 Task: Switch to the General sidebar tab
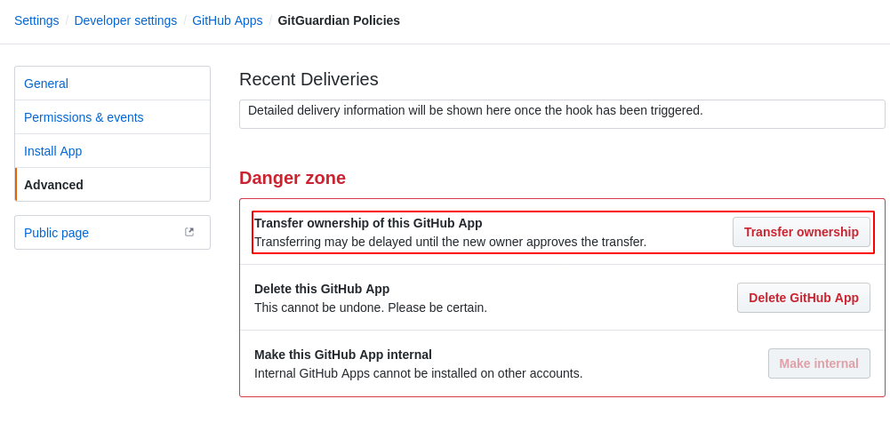coord(112,84)
